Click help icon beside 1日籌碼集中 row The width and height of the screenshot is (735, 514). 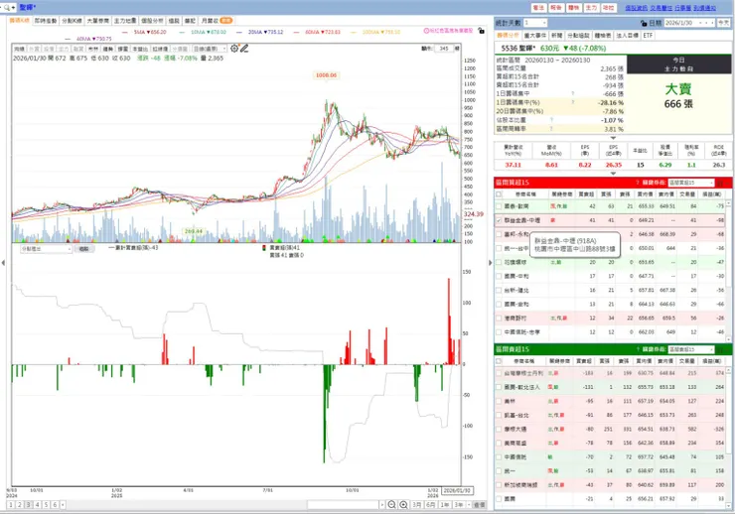point(572,93)
